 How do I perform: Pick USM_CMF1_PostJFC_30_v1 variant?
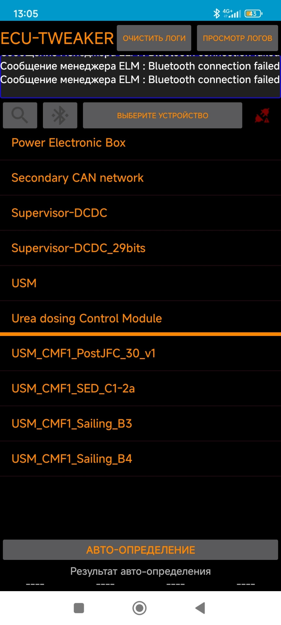pos(140,353)
